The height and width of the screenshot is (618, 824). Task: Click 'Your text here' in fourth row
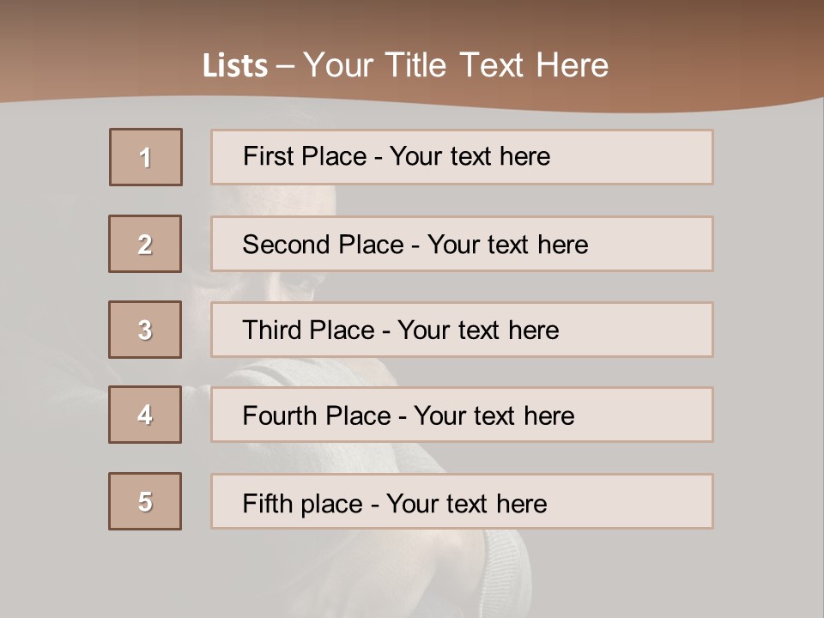pyautogui.click(x=494, y=416)
